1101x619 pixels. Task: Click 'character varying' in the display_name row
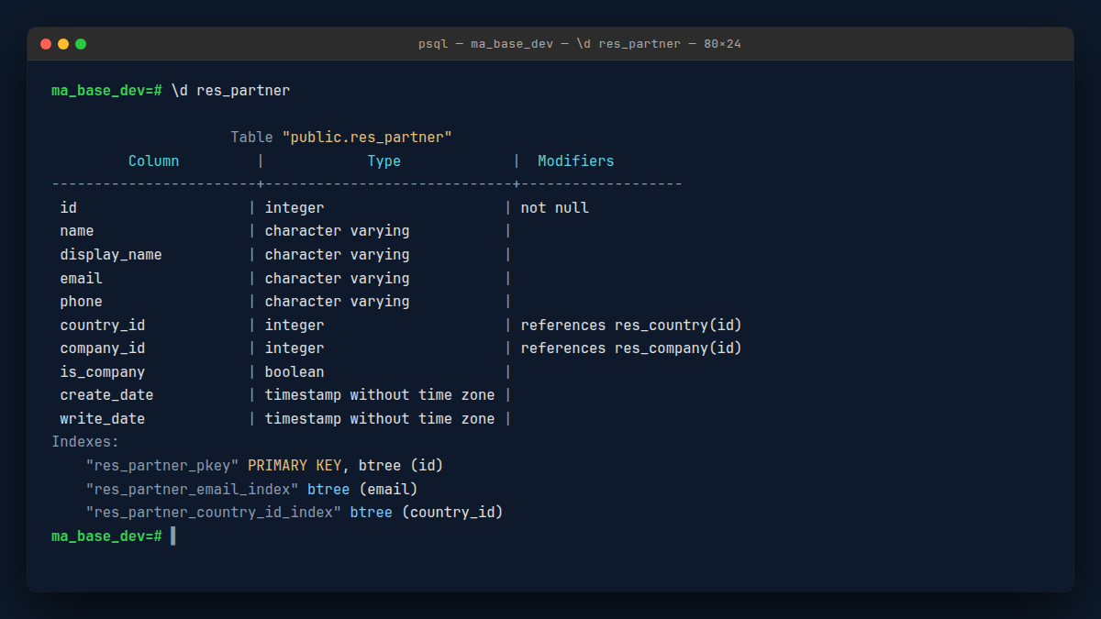pyautogui.click(x=338, y=255)
